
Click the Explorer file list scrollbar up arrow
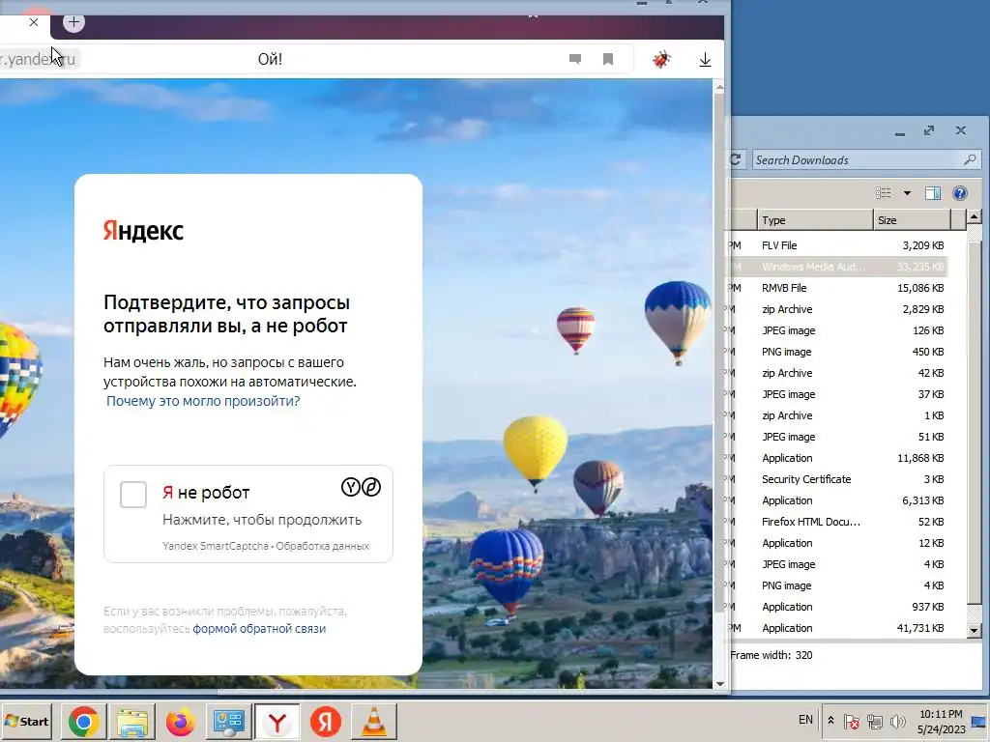pos(974,217)
